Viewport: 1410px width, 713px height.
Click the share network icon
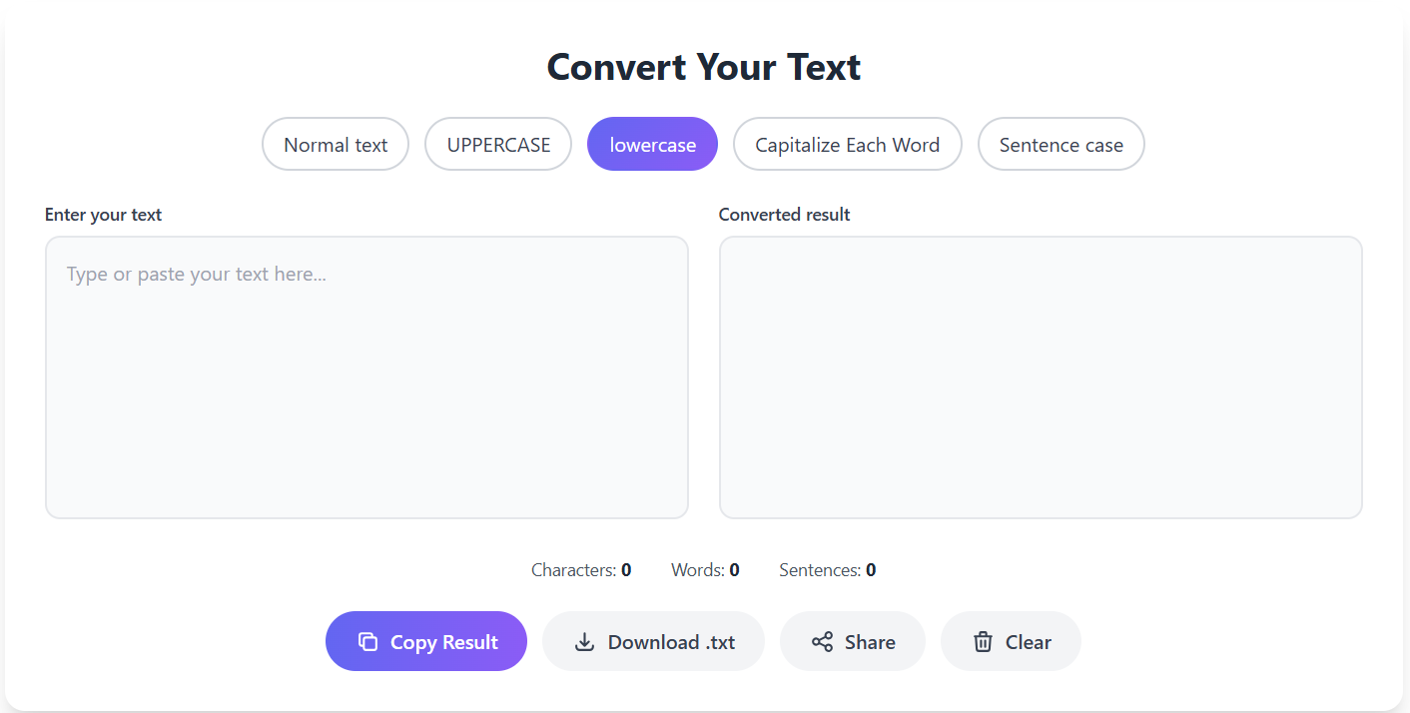[x=821, y=641]
